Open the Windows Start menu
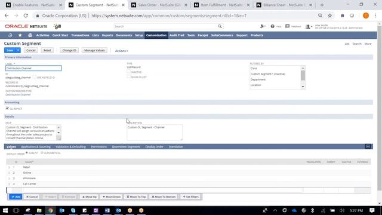The height and width of the screenshot is (215, 382). click(5, 210)
